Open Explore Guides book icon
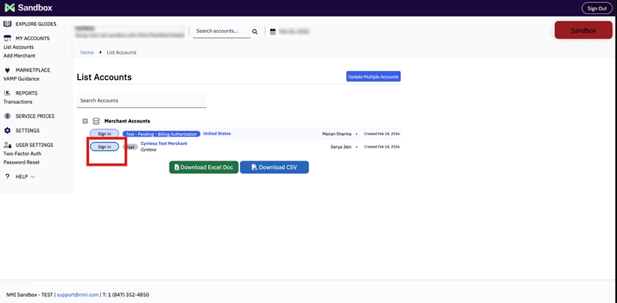Screen dimensions: 617x303 tap(7, 24)
